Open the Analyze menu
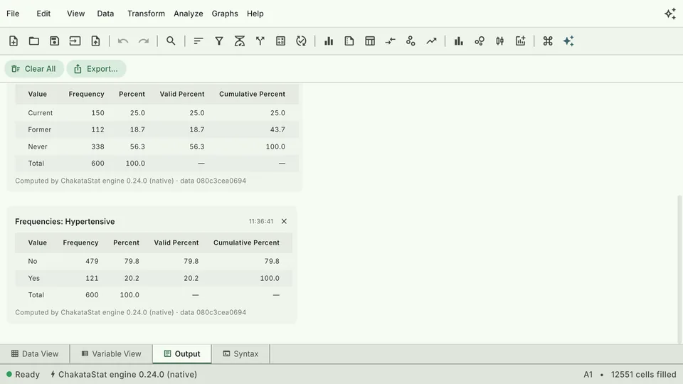This screenshot has width=683, height=384. coord(188,14)
